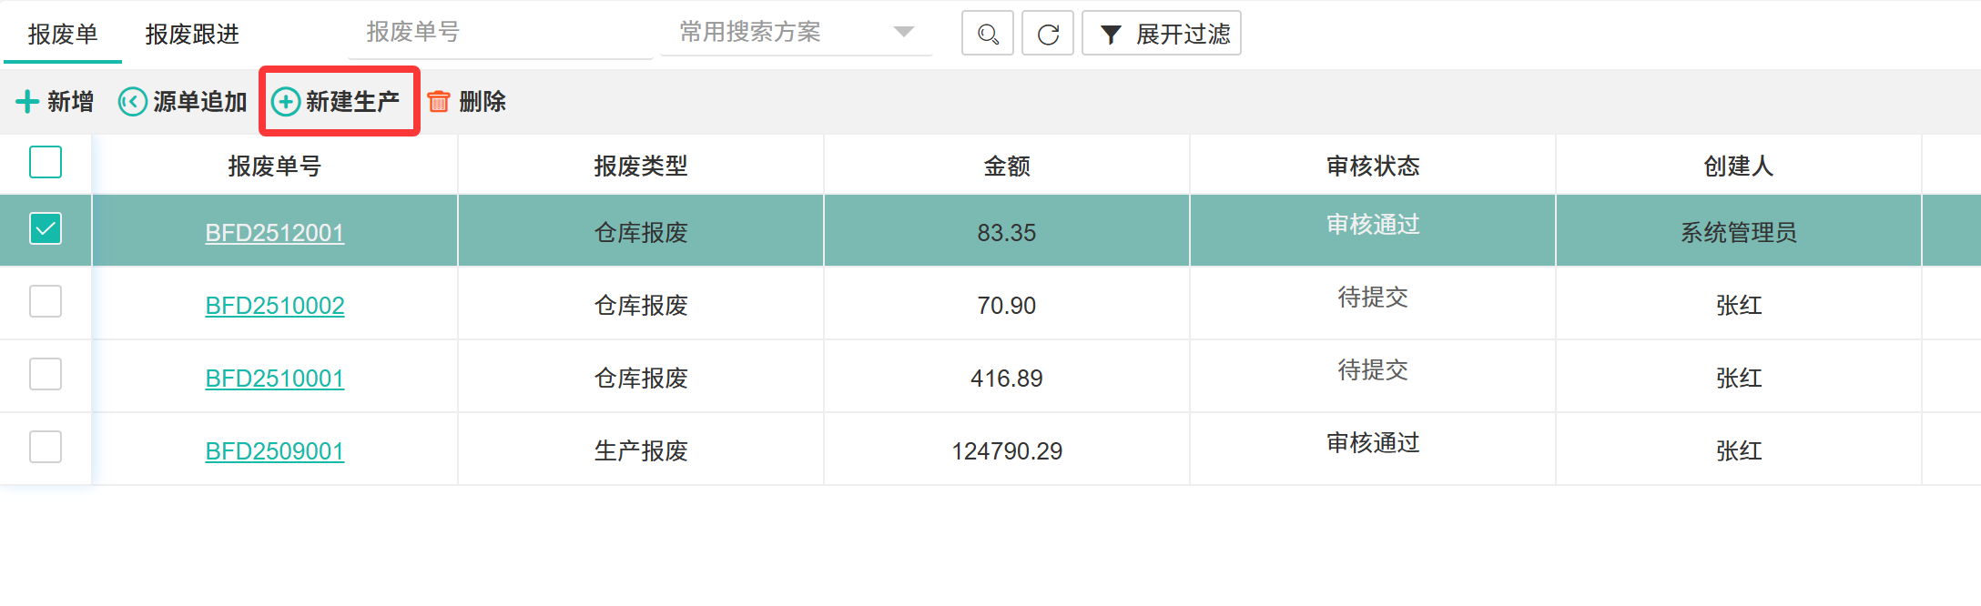Click the 审核状态 column header
The image size is (1981, 606).
click(x=1373, y=166)
